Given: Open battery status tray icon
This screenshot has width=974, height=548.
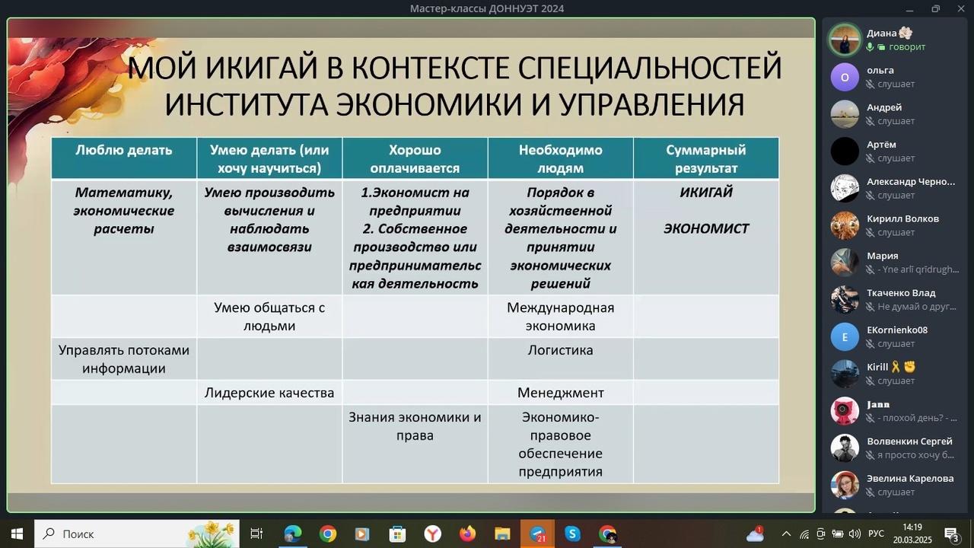Looking at the screenshot, I should [838, 534].
